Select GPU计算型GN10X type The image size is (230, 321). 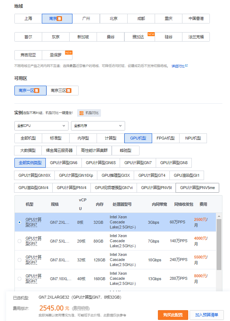coord(35,175)
